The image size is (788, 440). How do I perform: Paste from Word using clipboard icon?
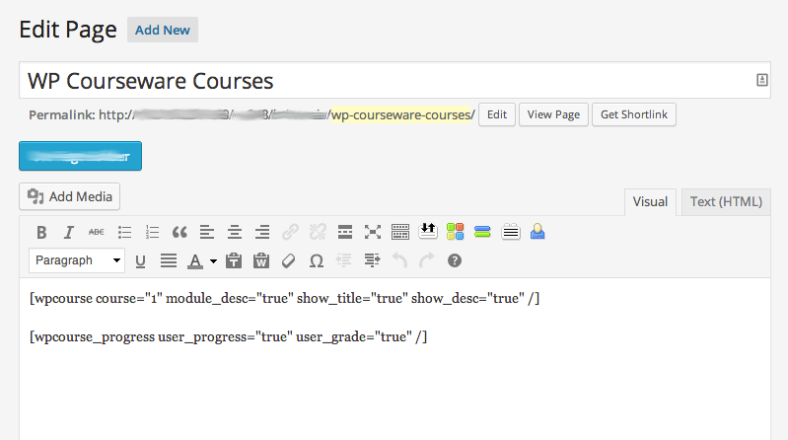tap(261, 260)
